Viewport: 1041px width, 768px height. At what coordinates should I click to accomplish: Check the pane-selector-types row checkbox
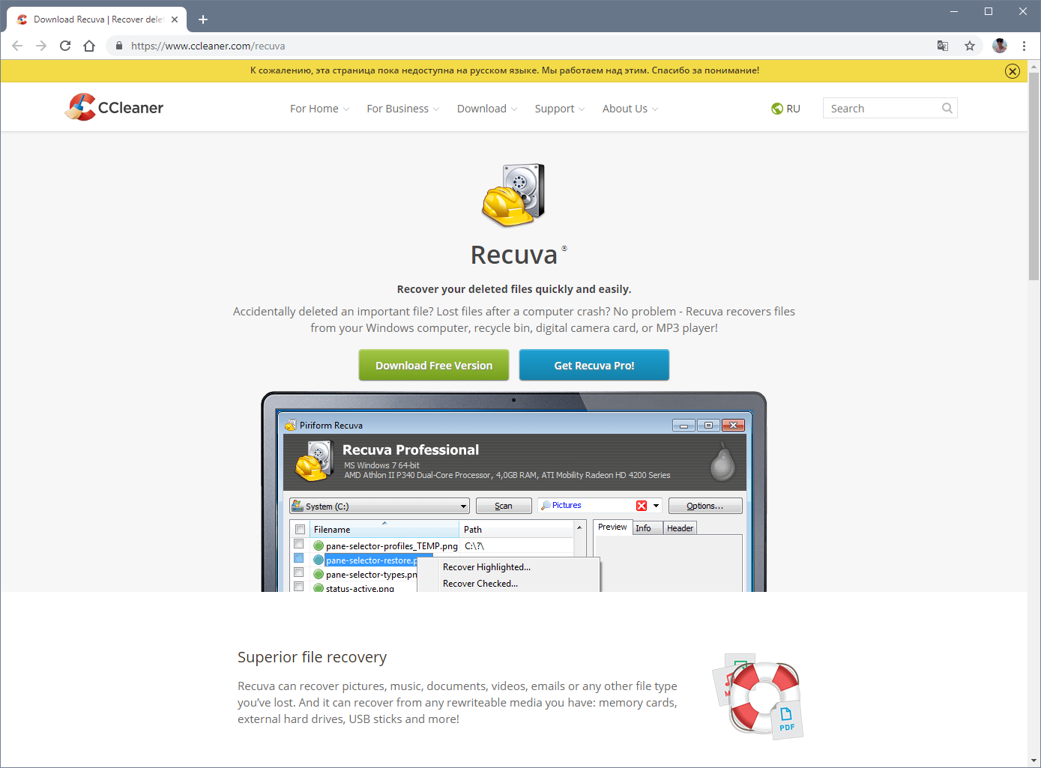click(299, 573)
